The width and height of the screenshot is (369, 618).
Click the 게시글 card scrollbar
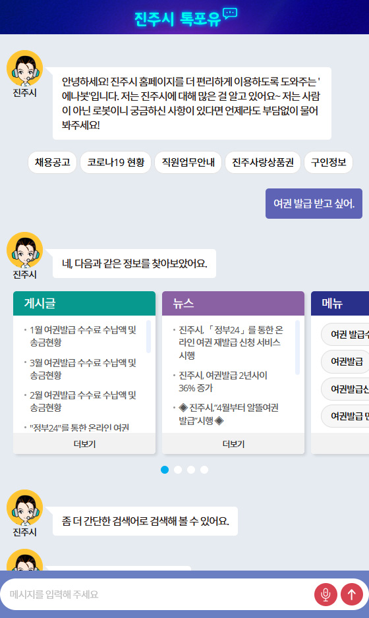tap(149, 337)
